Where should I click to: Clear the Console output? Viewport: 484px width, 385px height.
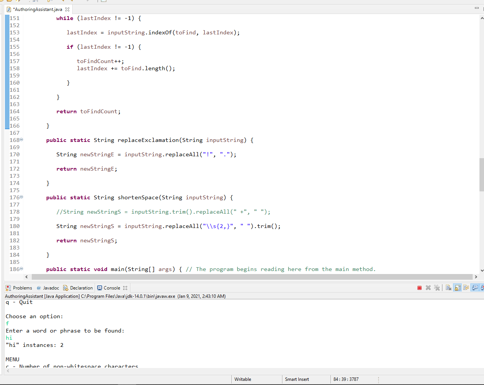click(448, 288)
